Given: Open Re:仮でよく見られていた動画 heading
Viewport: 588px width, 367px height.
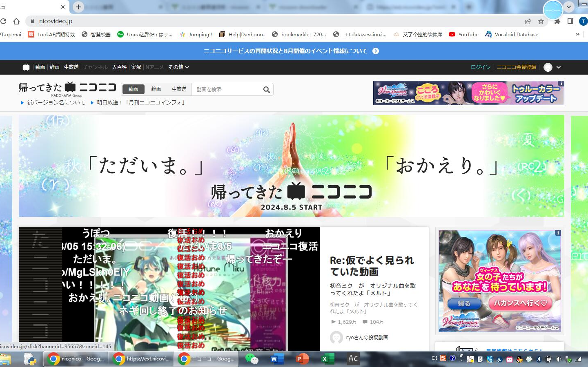Looking at the screenshot, I should coord(372,266).
